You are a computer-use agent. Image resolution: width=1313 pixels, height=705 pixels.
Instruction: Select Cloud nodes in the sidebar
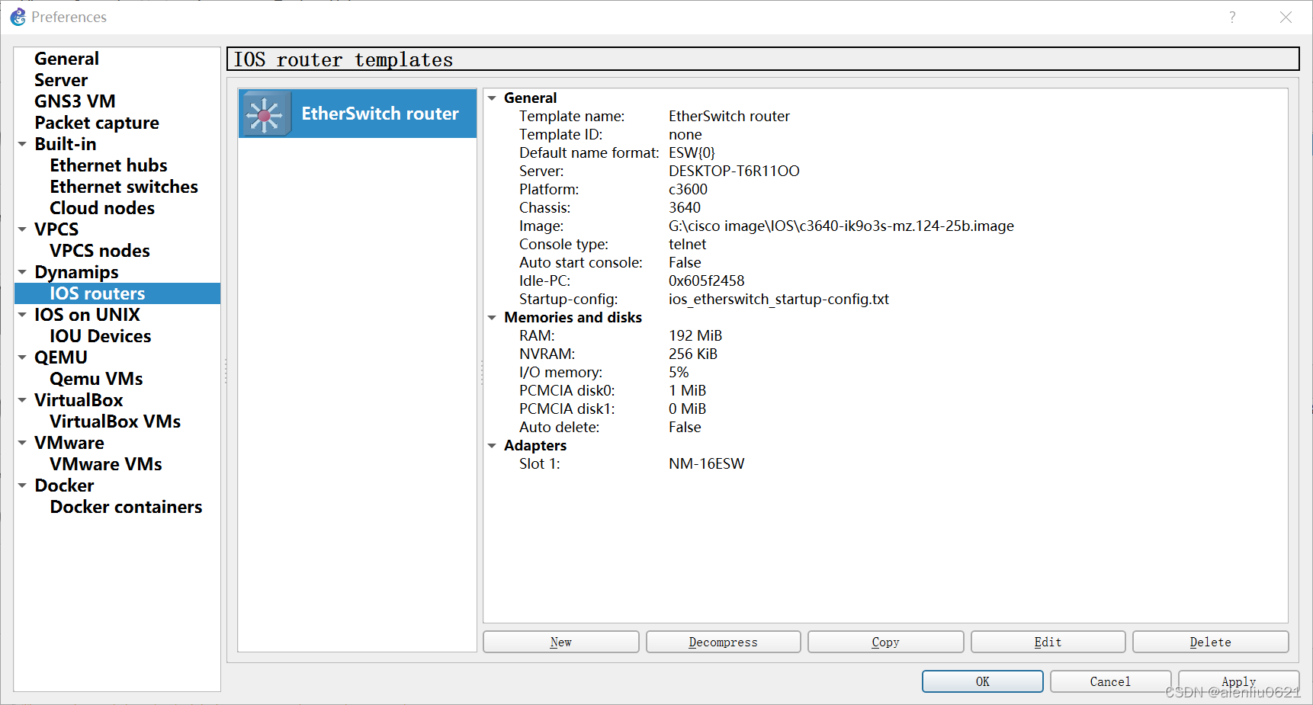coord(102,208)
